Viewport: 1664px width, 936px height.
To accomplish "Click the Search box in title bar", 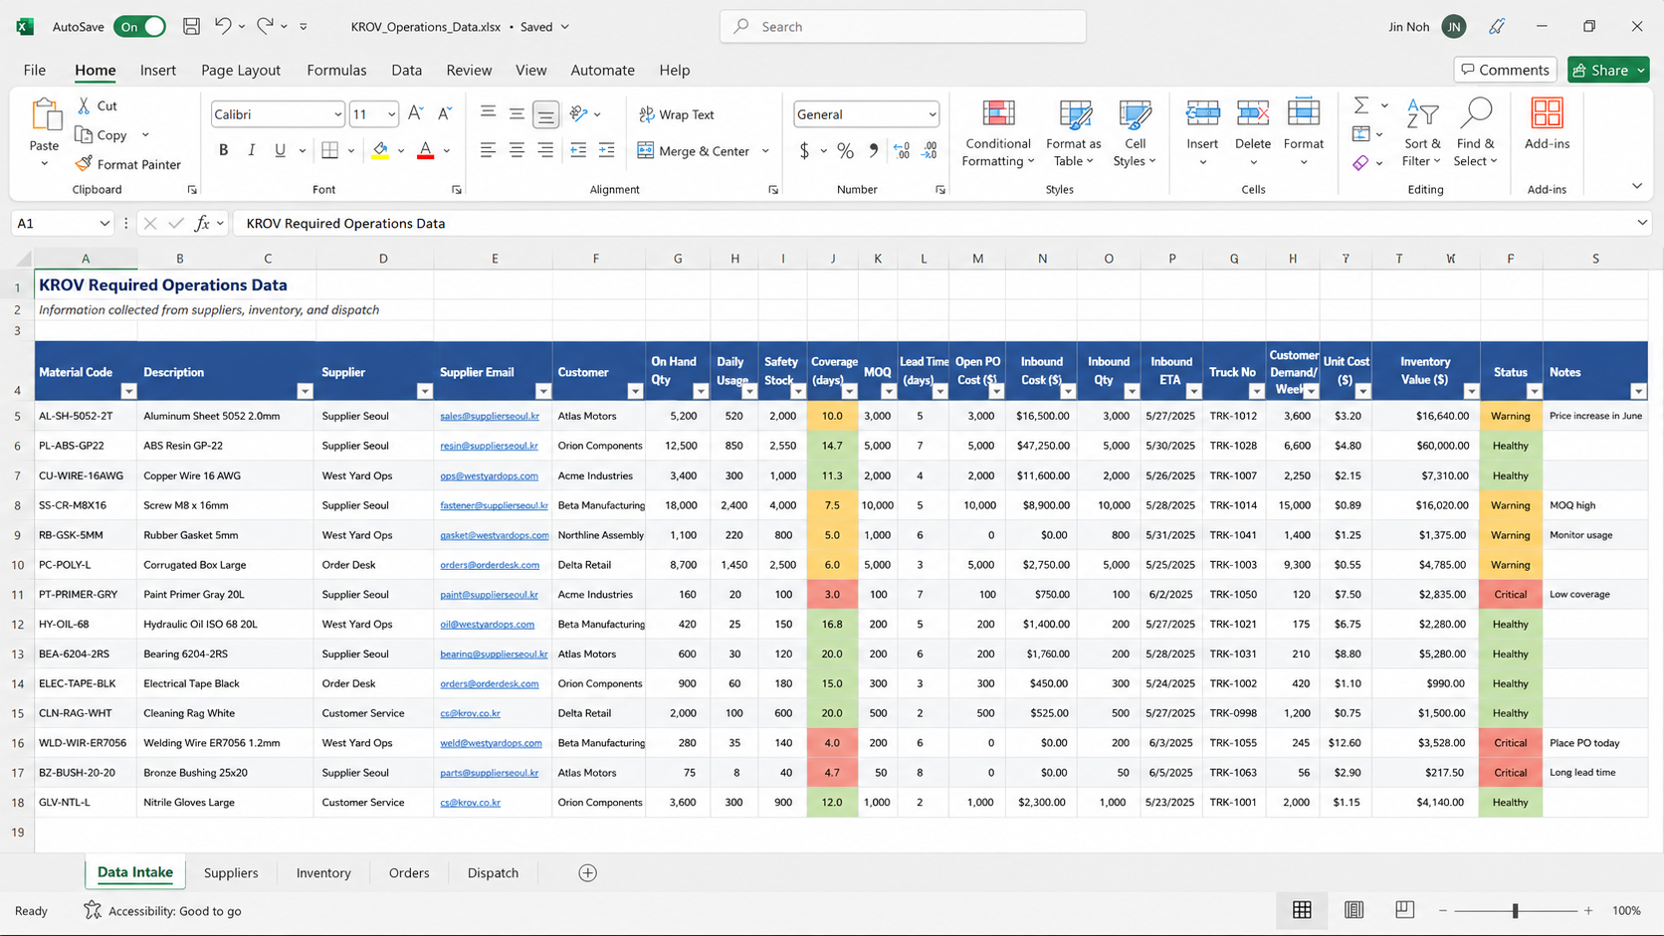I will (x=903, y=27).
